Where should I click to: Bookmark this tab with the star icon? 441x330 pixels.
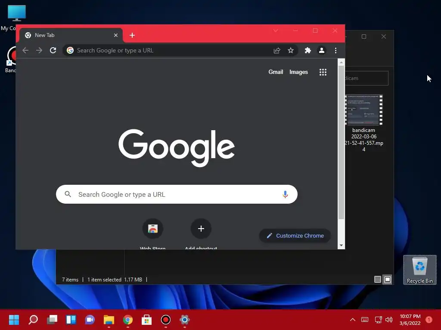(291, 51)
